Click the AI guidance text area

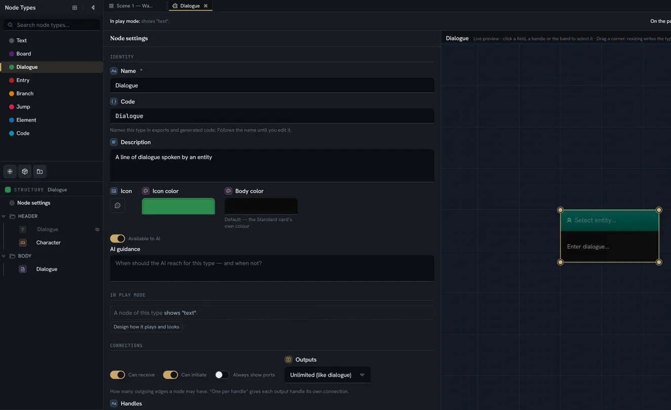tap(272, 268)
